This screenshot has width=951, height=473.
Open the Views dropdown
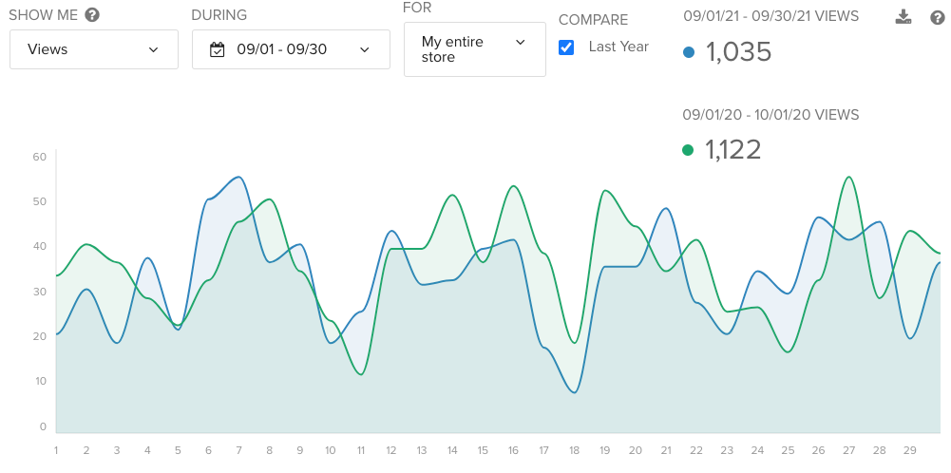pyautogui.click(x=94, y=49)
